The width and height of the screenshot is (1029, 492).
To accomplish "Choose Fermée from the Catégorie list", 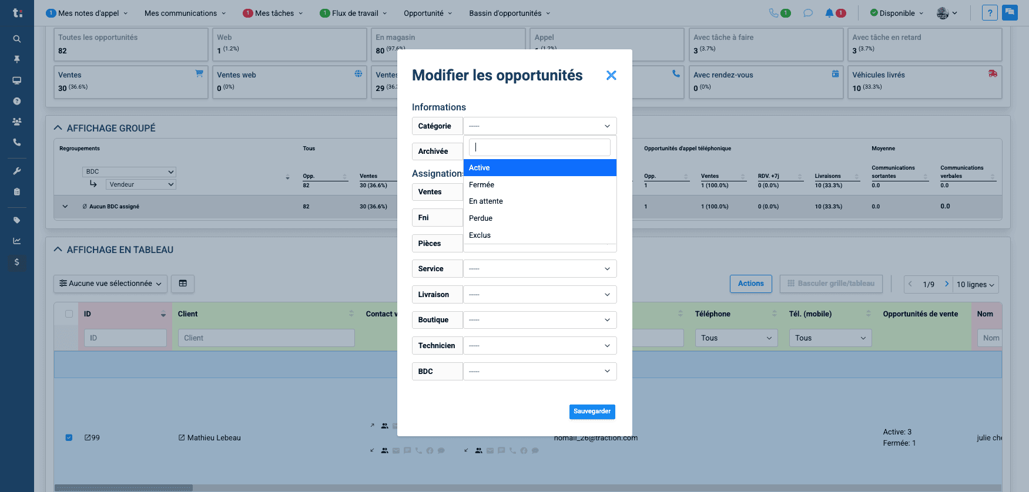I will coord(540,185).
